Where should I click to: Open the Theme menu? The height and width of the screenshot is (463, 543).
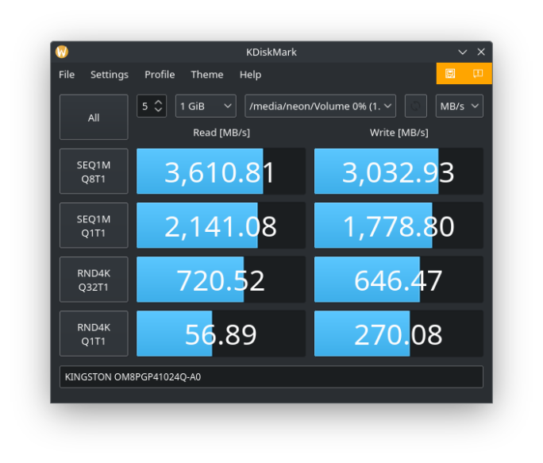(x=206, y=75)
